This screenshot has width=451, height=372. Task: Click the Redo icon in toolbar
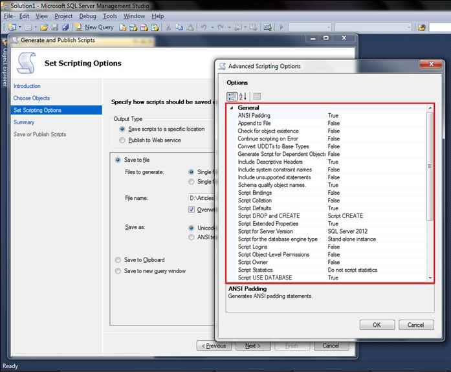[x=221, y=28]
